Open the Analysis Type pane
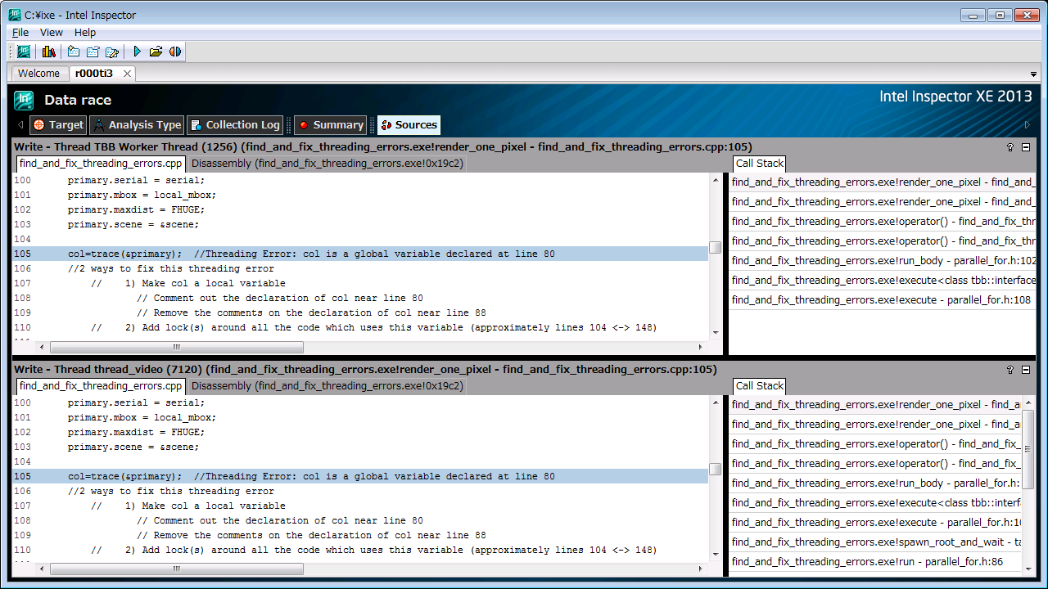 (x=138, y=125)
